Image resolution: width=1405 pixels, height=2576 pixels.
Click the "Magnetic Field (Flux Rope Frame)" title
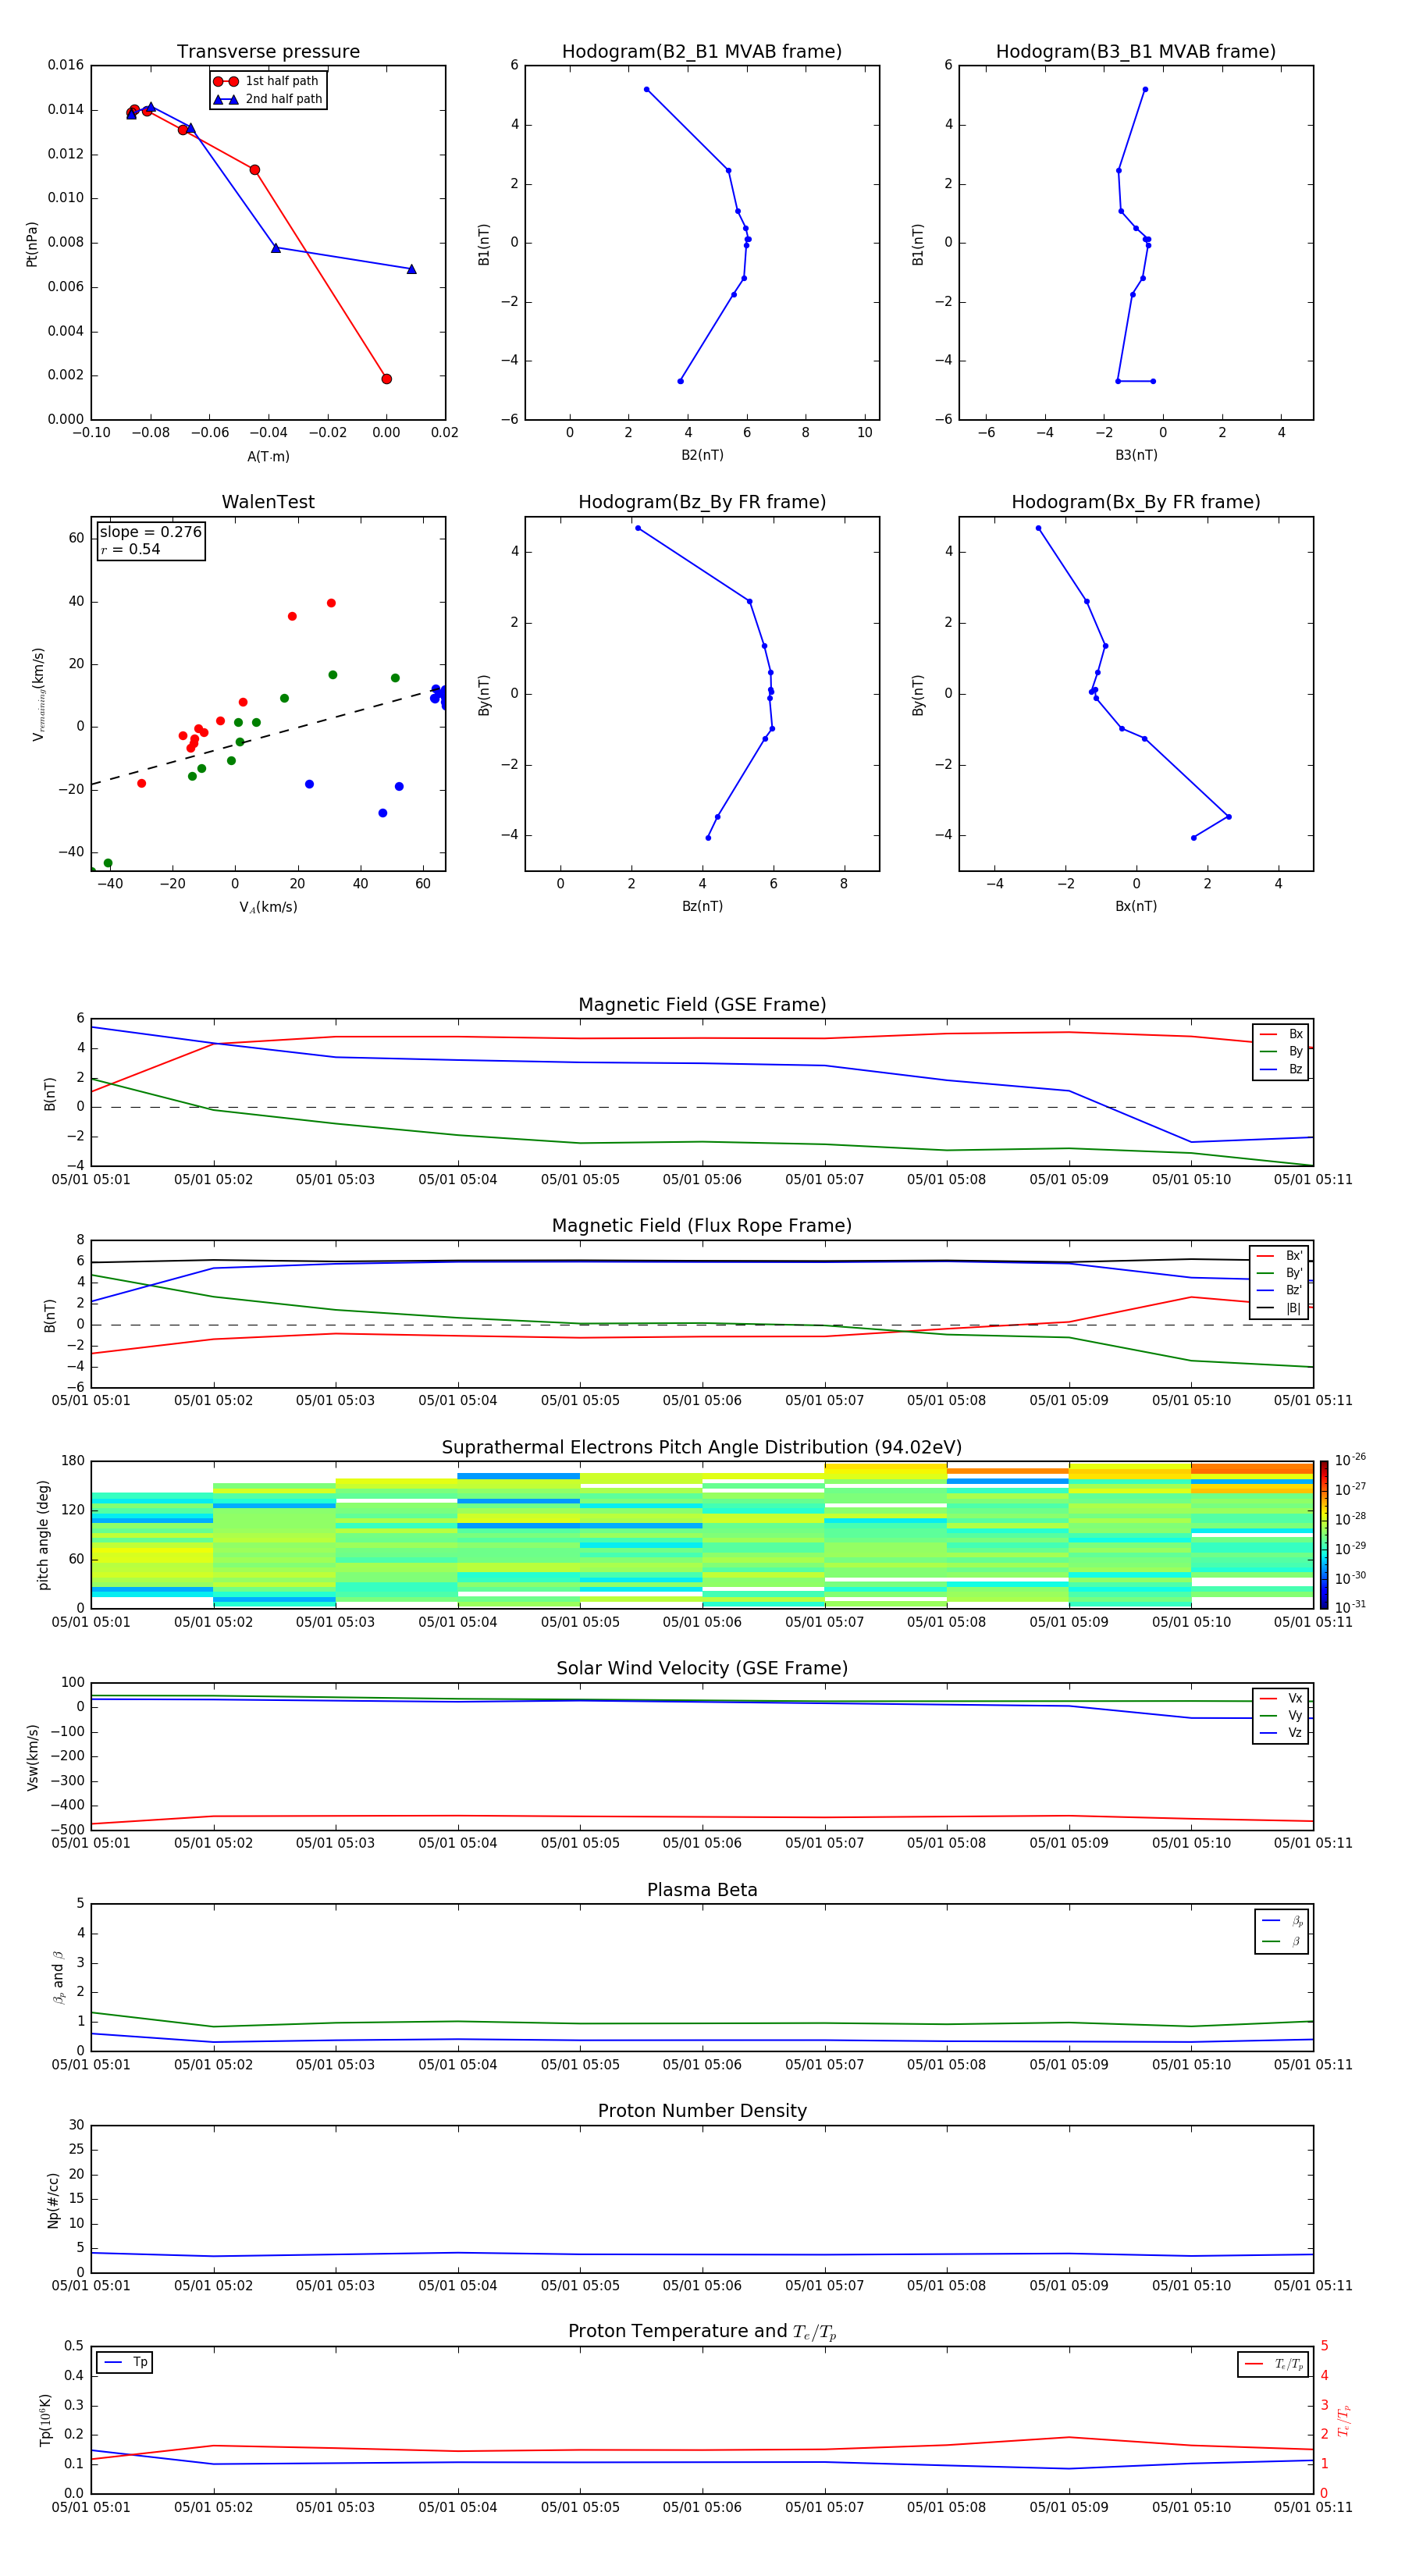[702, 1226]
